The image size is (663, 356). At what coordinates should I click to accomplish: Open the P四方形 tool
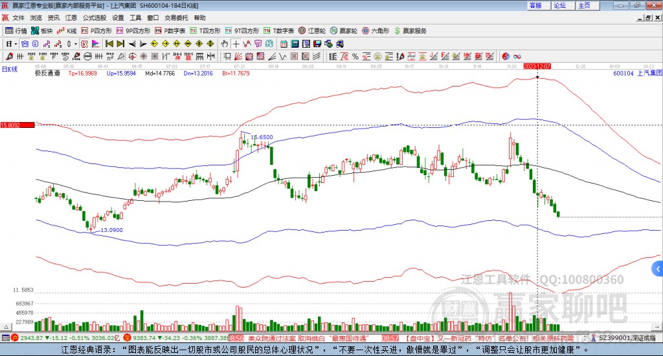pyautogui.click(x=96, y=31)
